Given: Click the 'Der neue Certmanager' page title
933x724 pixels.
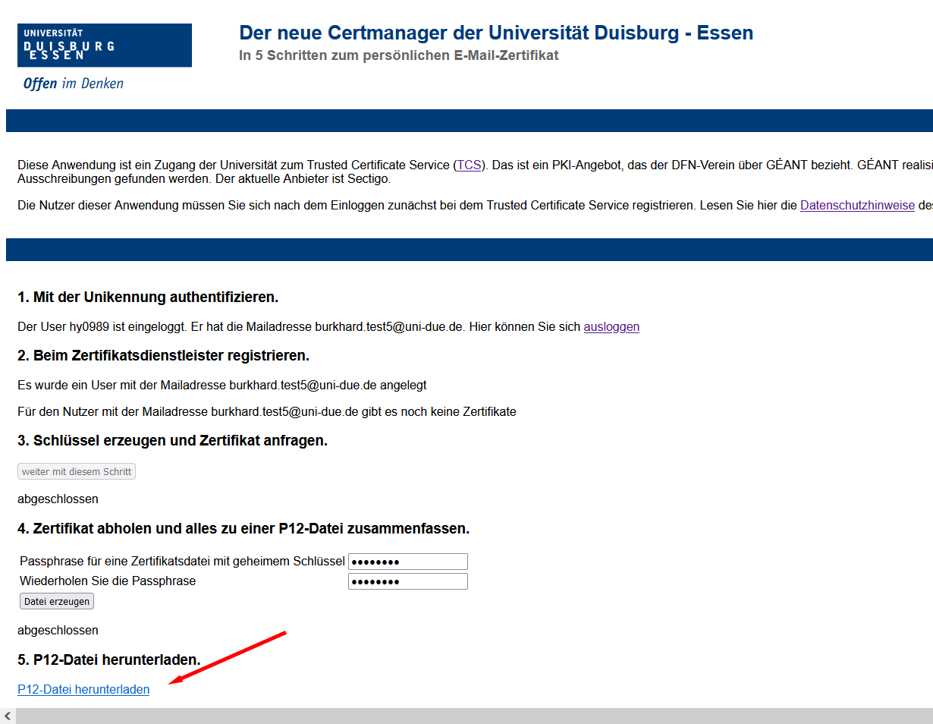Looking at the screenshot, I should point(496,33).
